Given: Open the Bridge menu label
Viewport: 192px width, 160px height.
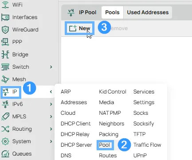Looking at the screenshot, I should click(x=20, y=55).
